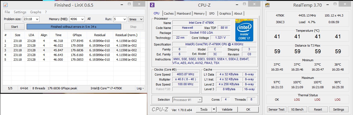
Task: Open the LinX help question mark menu
Action: click(x=46, y=12)
